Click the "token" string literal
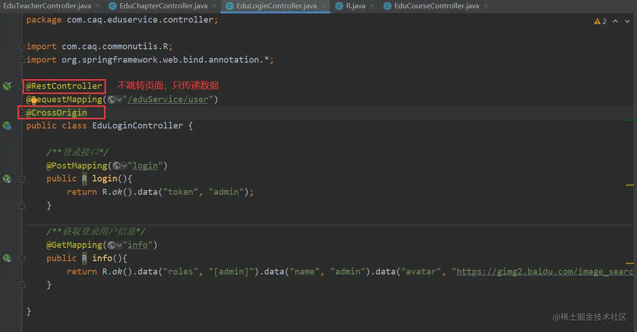 [181, 192]
